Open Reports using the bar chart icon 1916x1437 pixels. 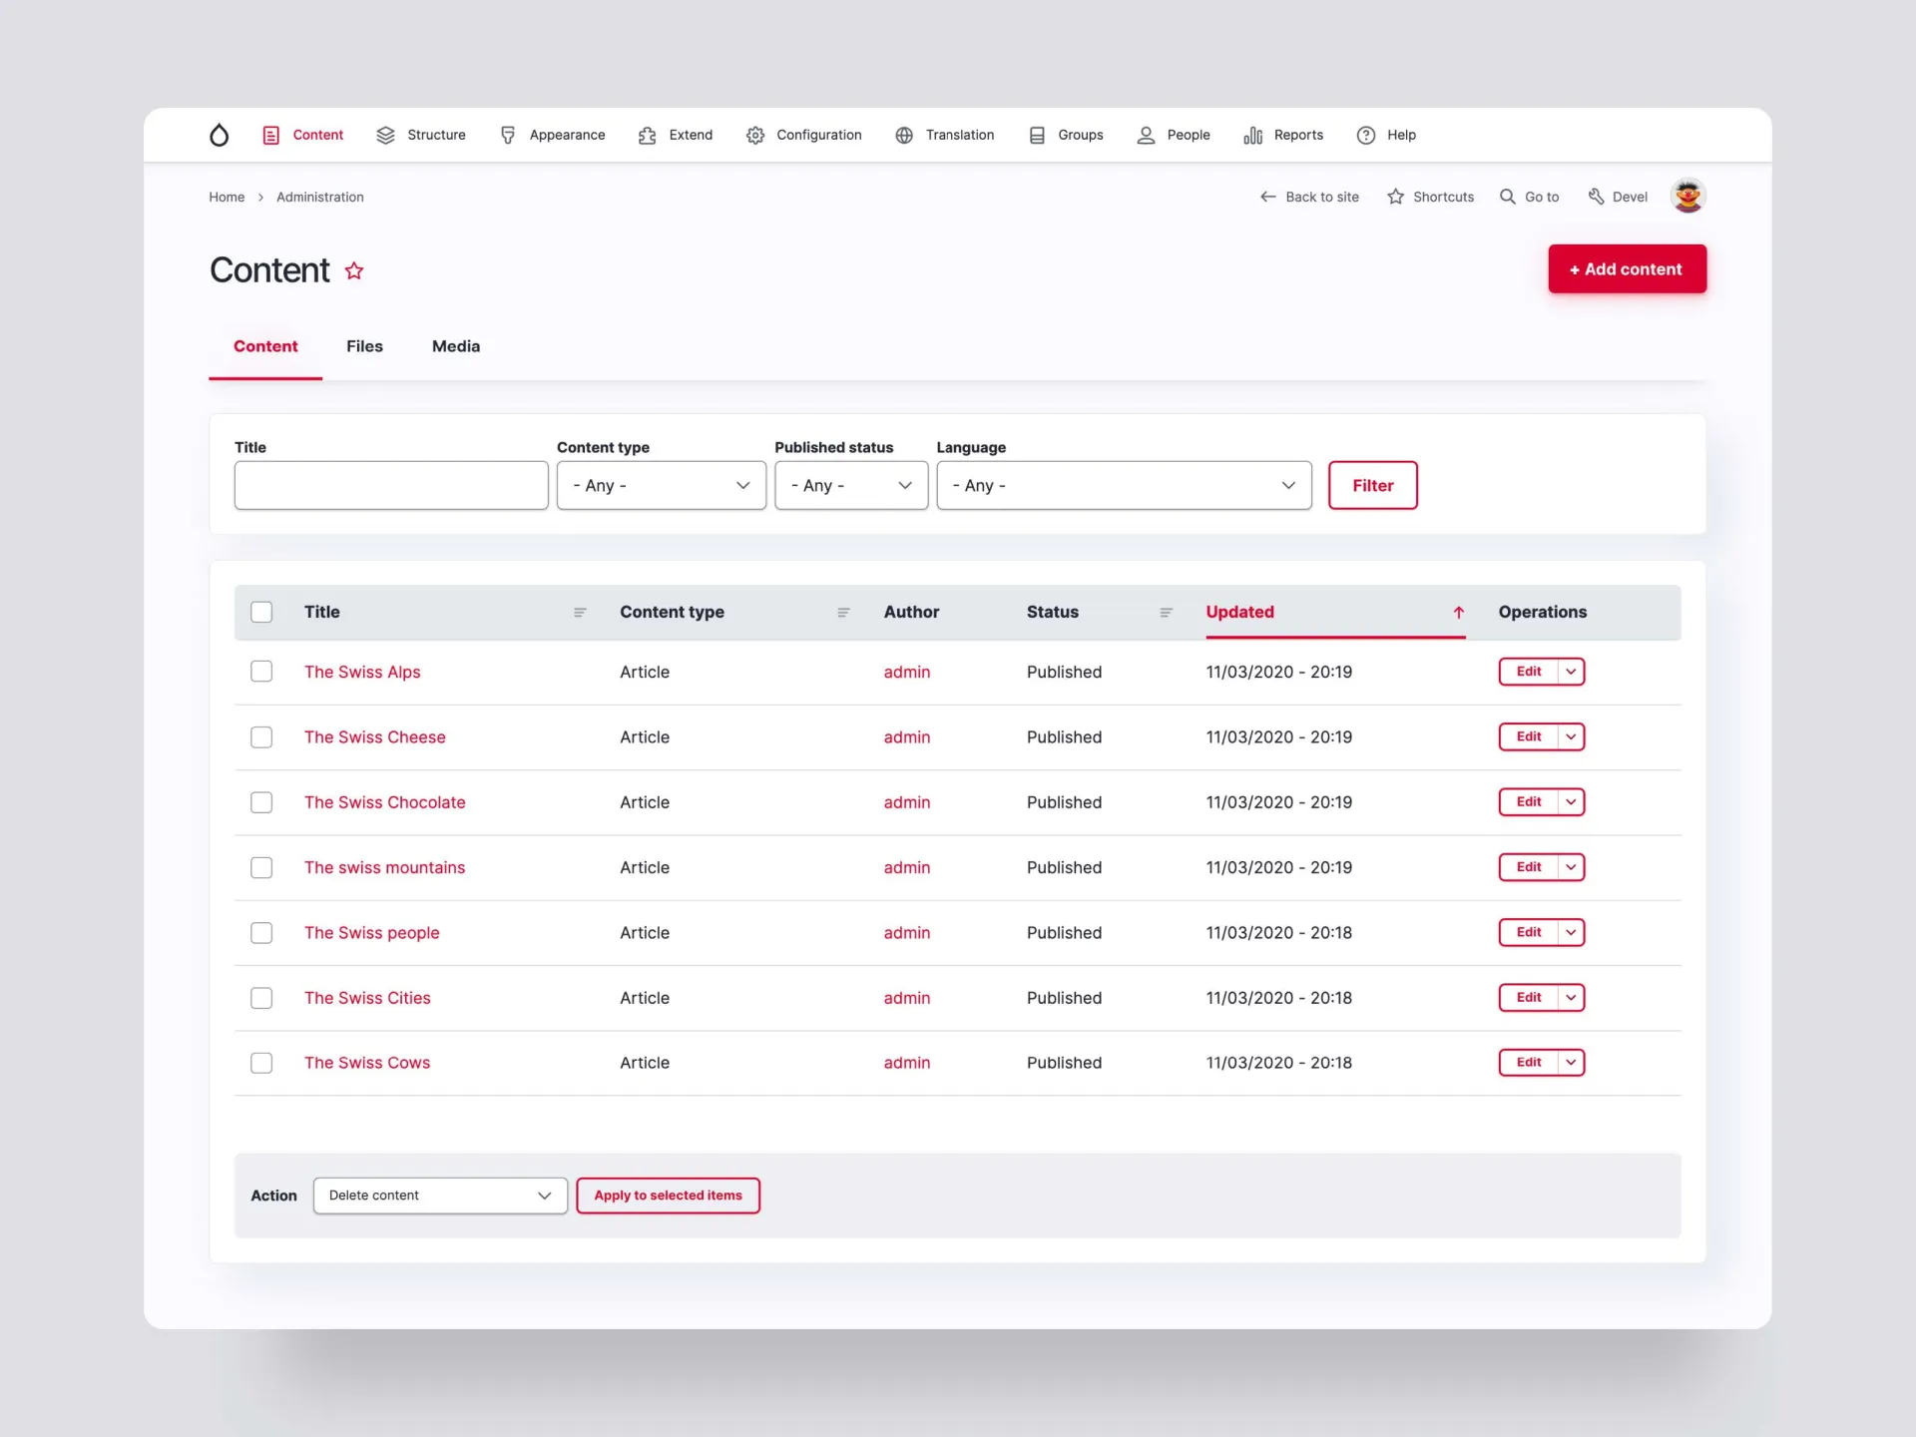tap(1253, 135)
